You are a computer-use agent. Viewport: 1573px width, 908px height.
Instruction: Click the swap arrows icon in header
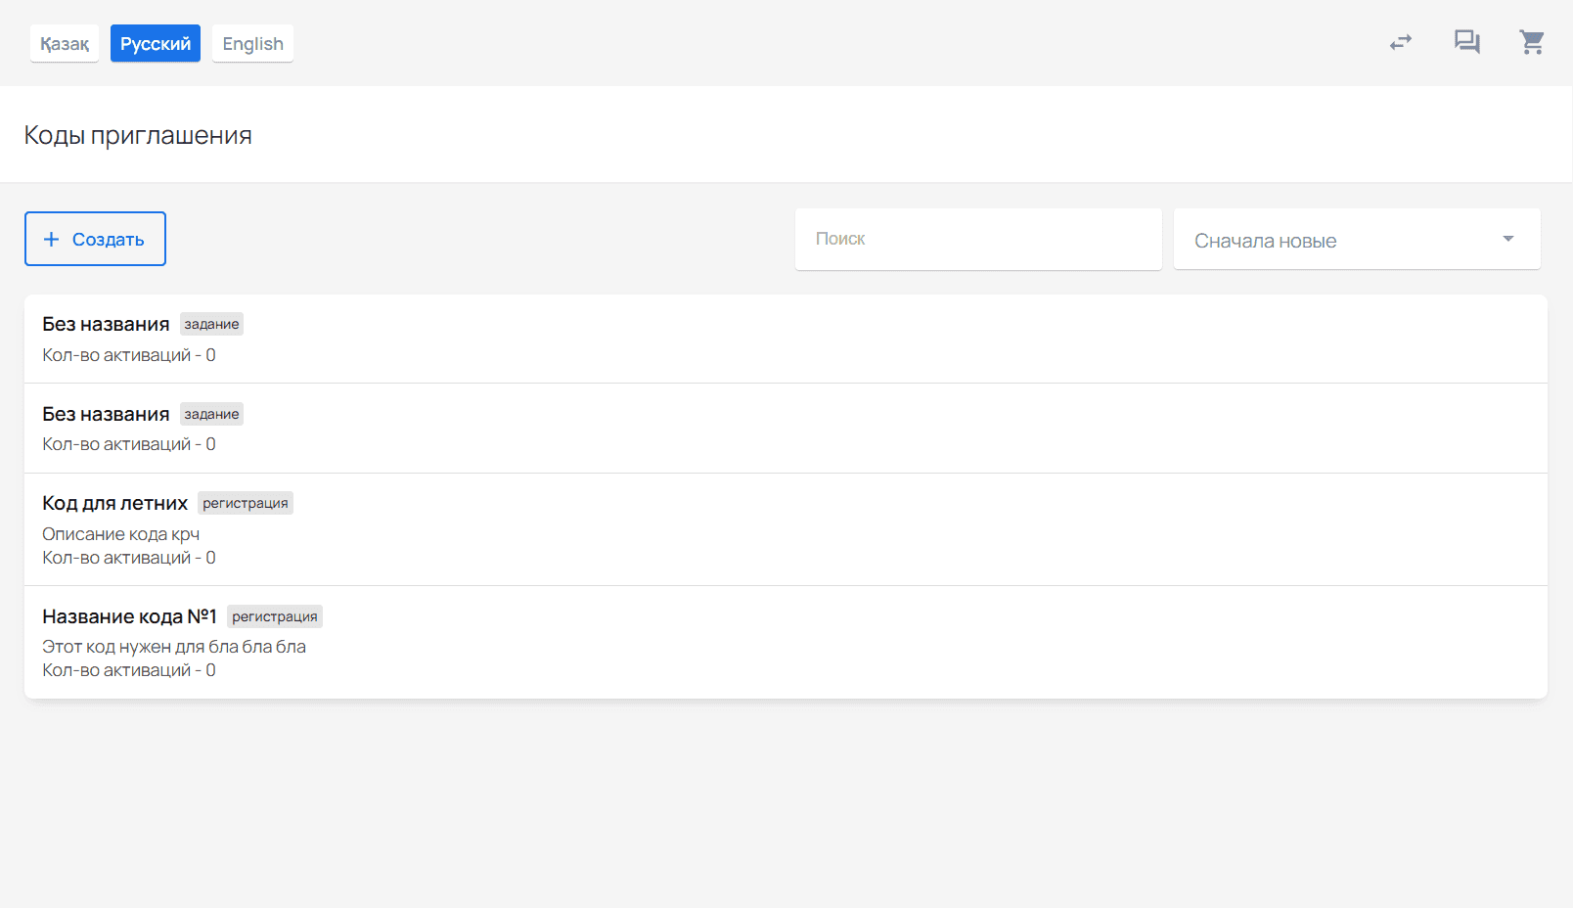coord(1401,42)
